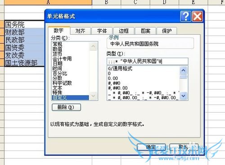
Task: Click column D header in the spreadsheet
Action: point(164,2)
